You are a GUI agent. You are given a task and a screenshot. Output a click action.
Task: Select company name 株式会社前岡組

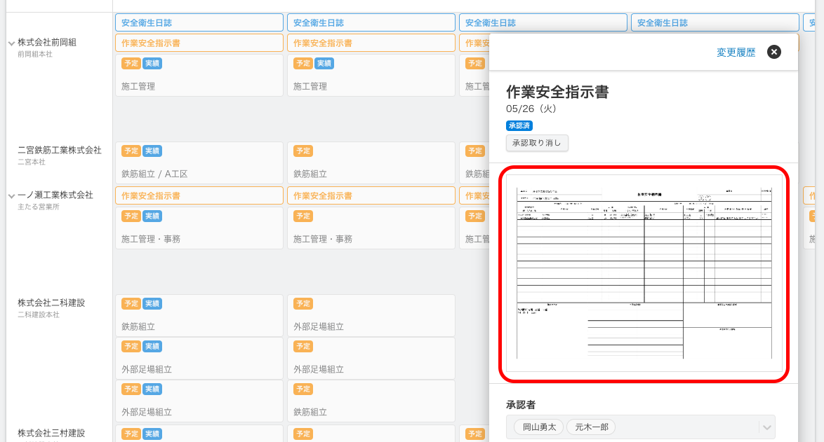click(x=47, y=43)
